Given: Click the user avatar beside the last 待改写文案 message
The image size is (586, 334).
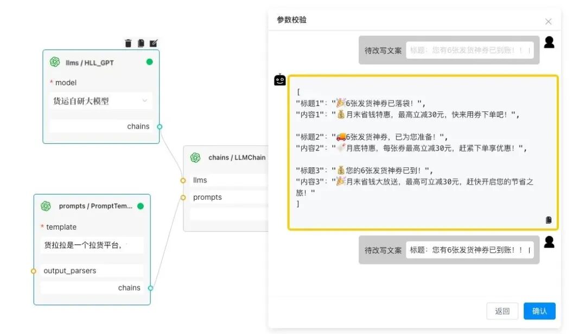Looking at the screenshot, I should point(549,242).
